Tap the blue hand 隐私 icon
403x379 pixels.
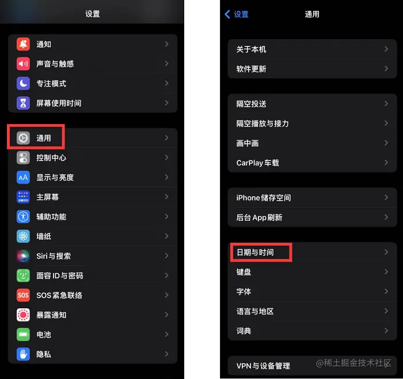pos(23,354)
